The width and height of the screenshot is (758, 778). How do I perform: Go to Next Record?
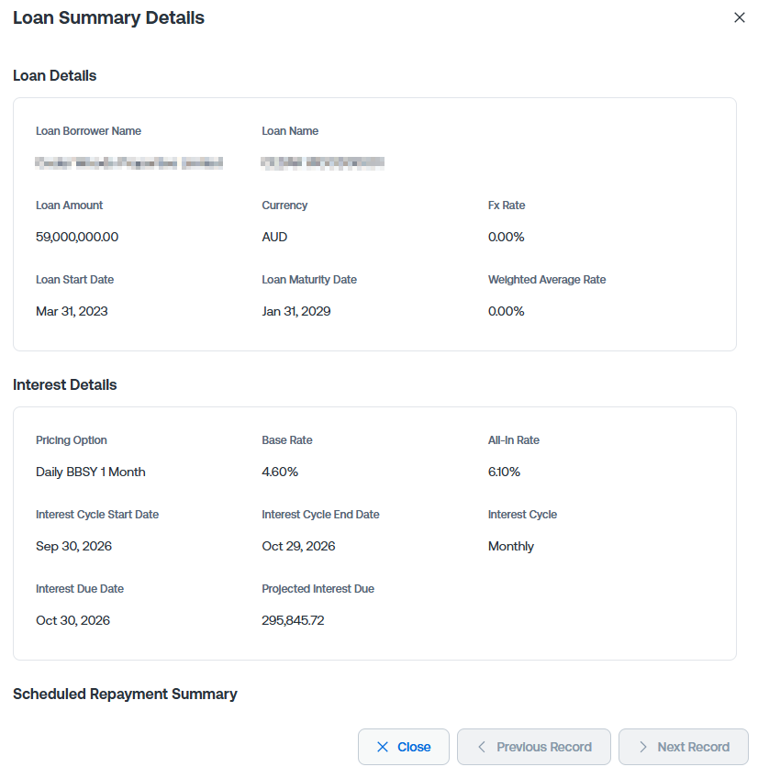tap(684, 747)
